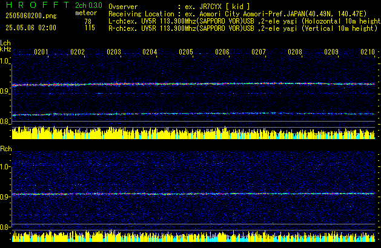The width and height of the screenshot is (381, 248).
Task: Click the Lch 0.9 frequency axis label
Action: point(4,91)
